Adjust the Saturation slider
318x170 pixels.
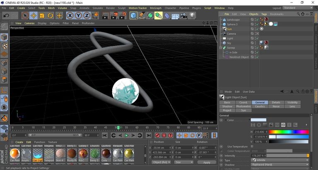pyautogui.click(x=289, y=137)
